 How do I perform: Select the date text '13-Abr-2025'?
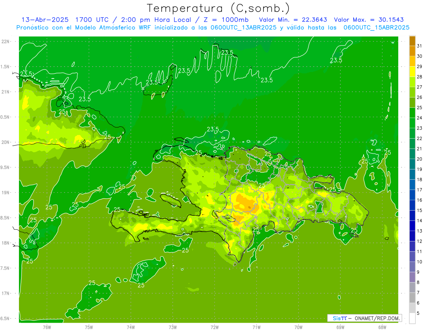click(x=45, y=20)
